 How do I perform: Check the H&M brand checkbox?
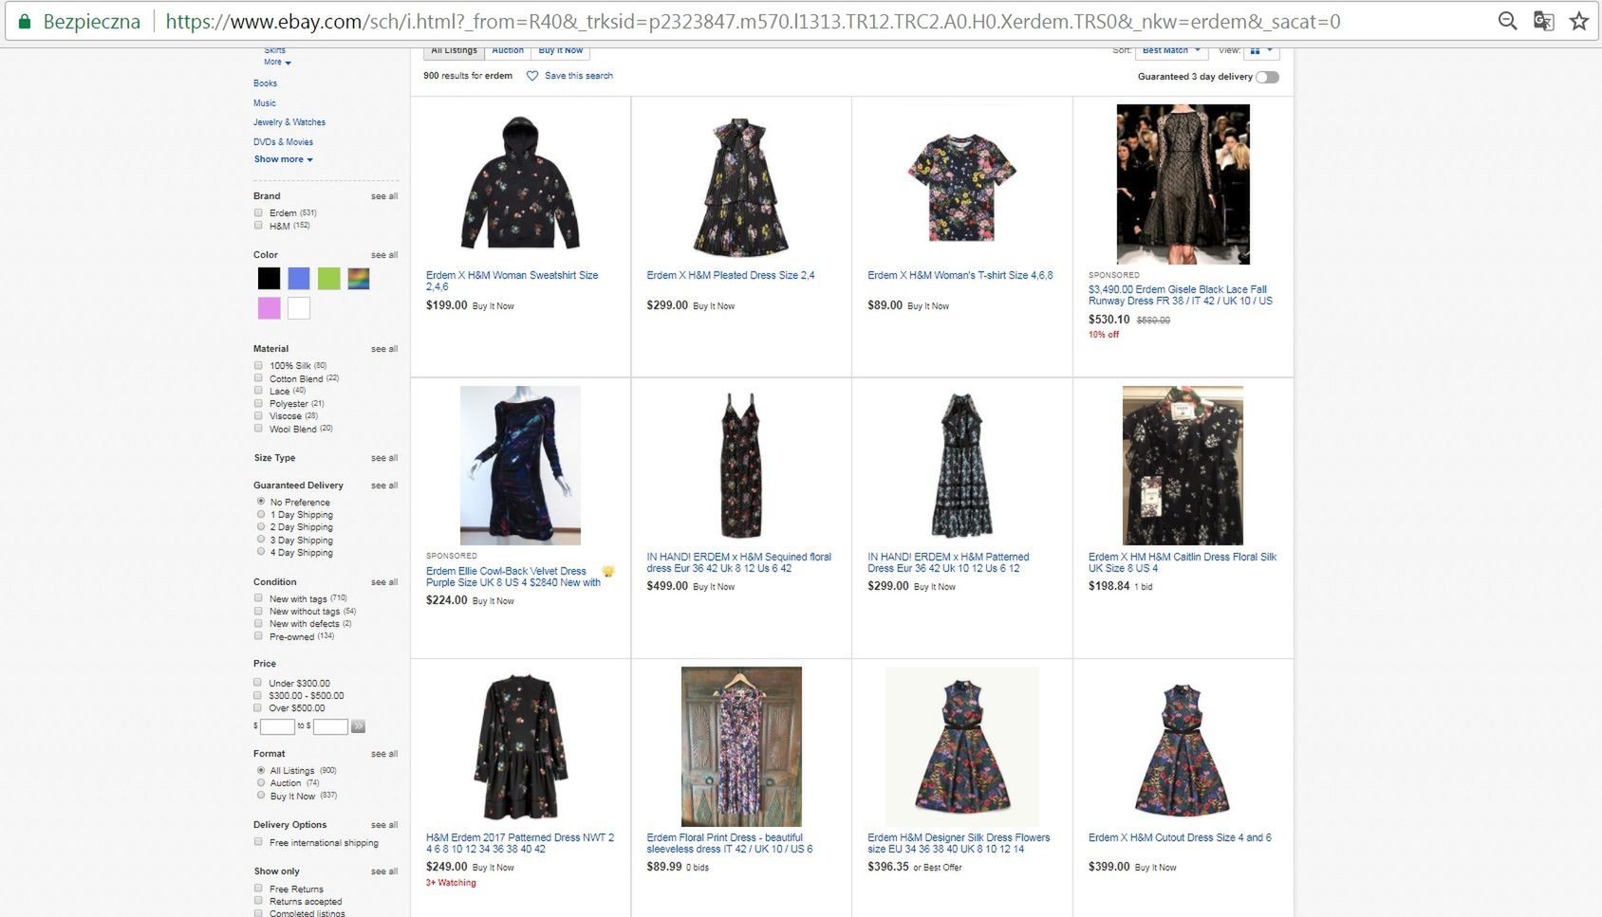tap(258, 226)
